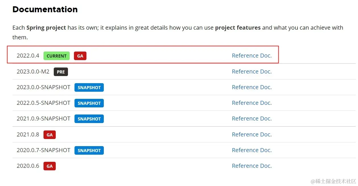Image resolution: width=358 pixels, height=186 pixels.
Task: Click the GA badge next to 2021.0.8
Action: [49, 135]
